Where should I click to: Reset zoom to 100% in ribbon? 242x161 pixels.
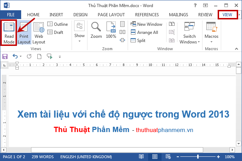point(111,30)
